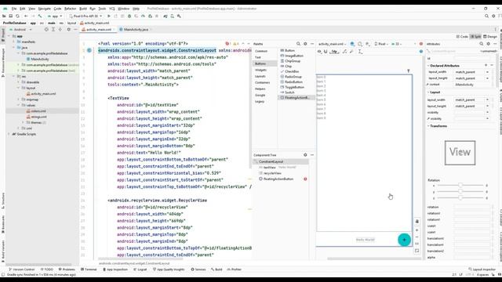Viewport: 502px width, 282px height.
Task: Click the Rotation x slider
Action: (x=460, y=186)
